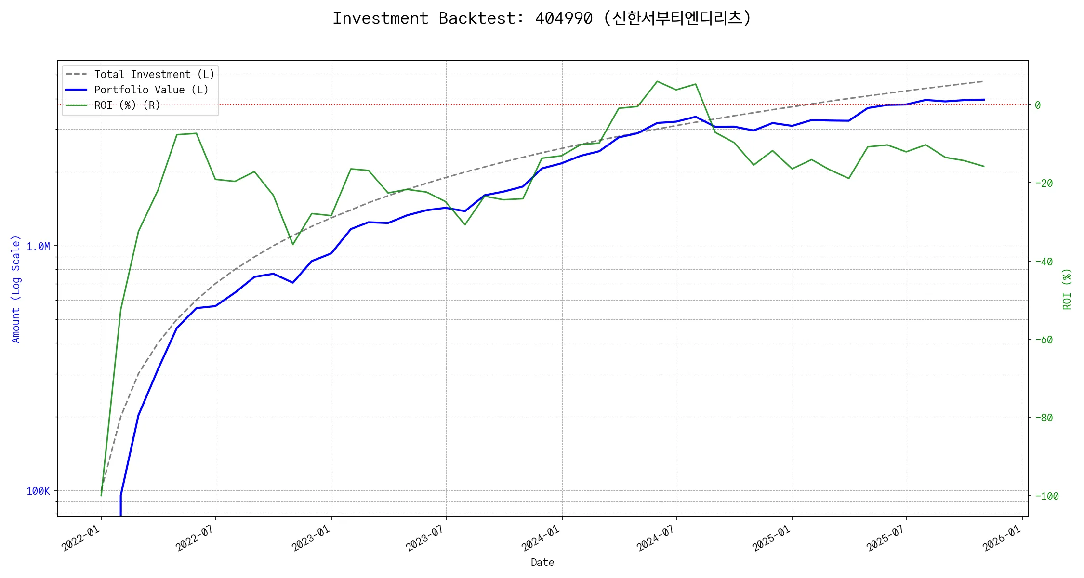Click the 0 ROI axis tick label
Screen dimensions: 1084x578
[x=1038, y=105]
